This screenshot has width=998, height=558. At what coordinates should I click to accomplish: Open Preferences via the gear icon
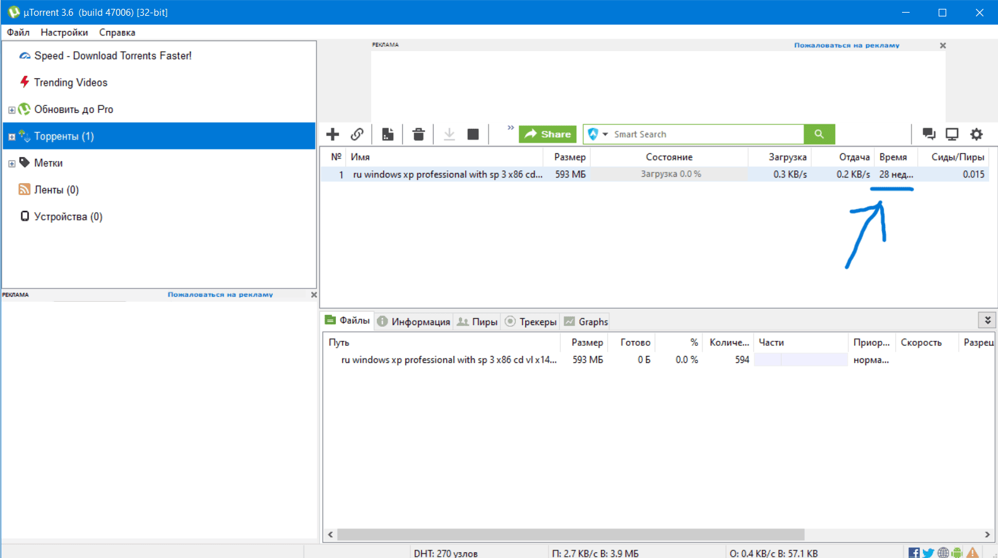977,134
